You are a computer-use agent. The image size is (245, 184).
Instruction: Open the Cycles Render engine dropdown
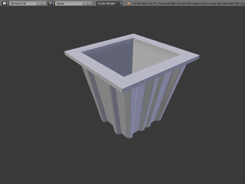[x=109, y=3]
